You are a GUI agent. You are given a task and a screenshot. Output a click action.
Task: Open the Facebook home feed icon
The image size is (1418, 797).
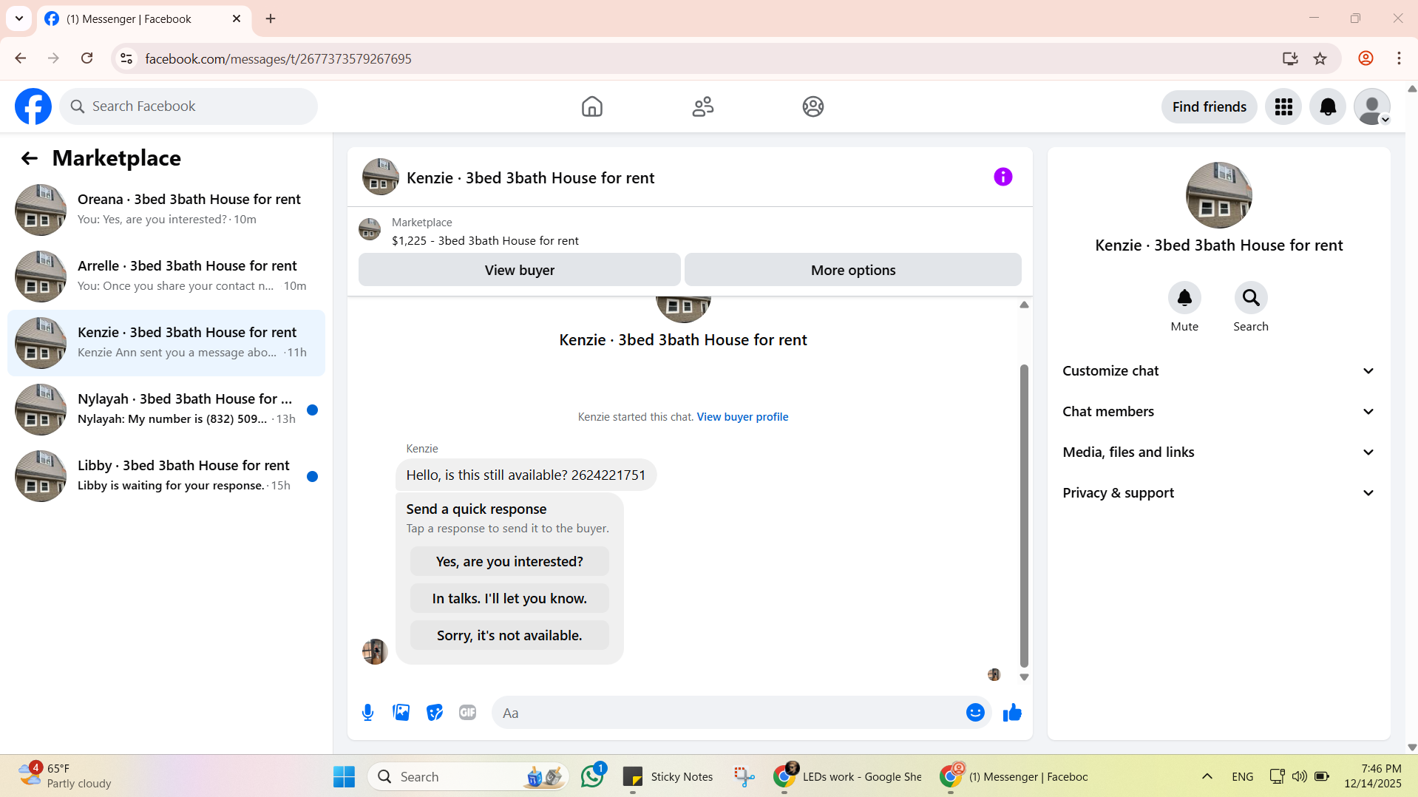591,106
